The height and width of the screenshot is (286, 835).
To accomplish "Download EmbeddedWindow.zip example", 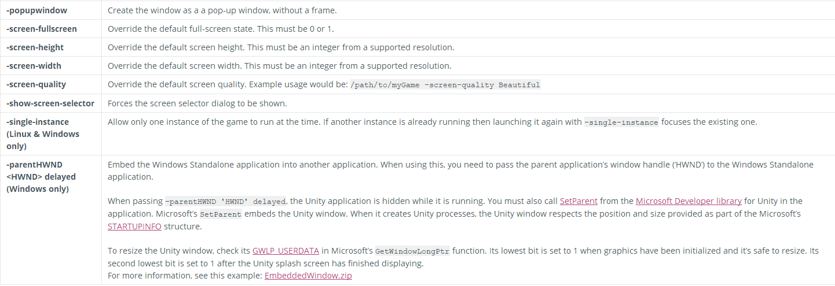I will [x=308, y=276].
